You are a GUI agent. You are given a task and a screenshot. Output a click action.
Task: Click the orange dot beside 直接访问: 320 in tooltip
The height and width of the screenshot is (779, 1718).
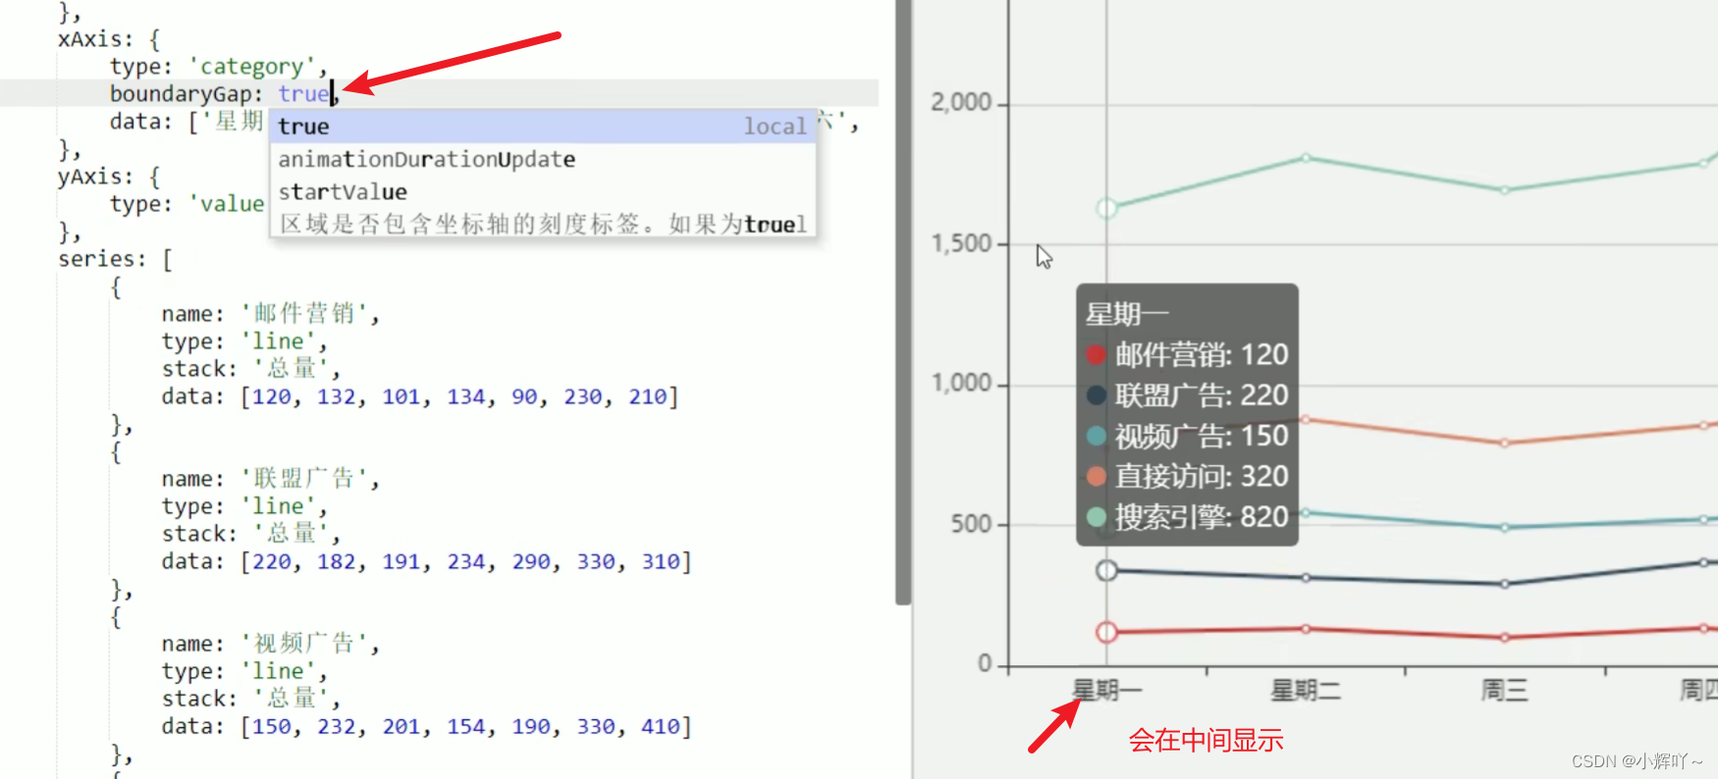point(1097,477)
